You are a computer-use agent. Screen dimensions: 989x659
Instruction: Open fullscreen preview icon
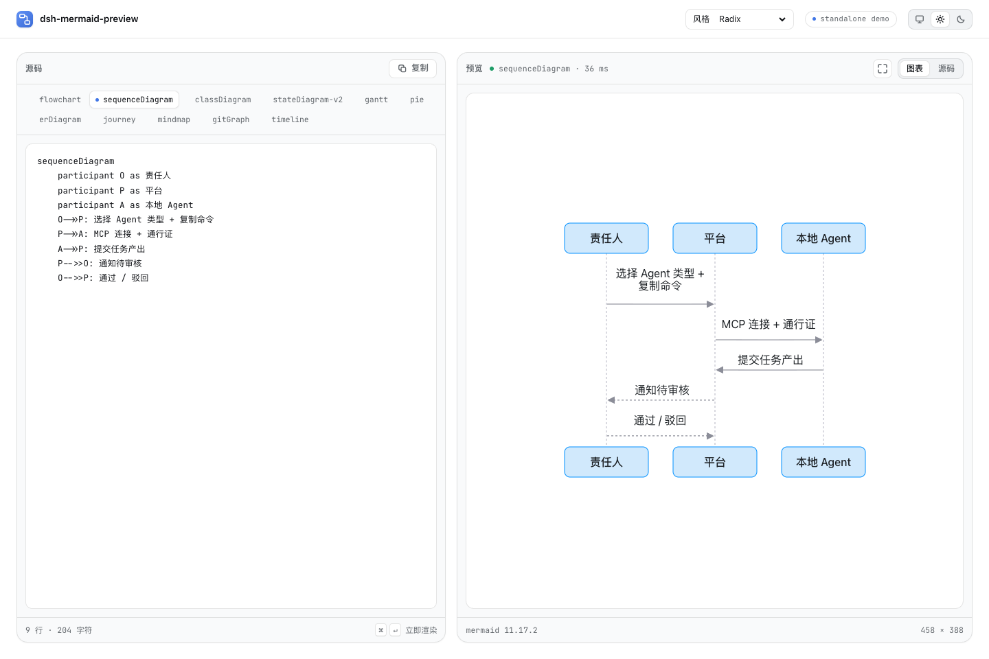point(883,69)
